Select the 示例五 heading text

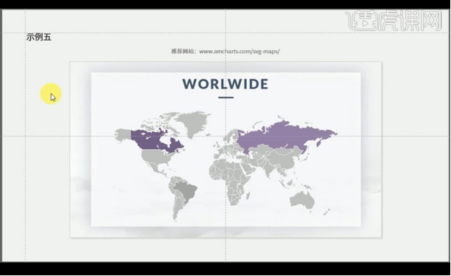click(x=39, y=37)
